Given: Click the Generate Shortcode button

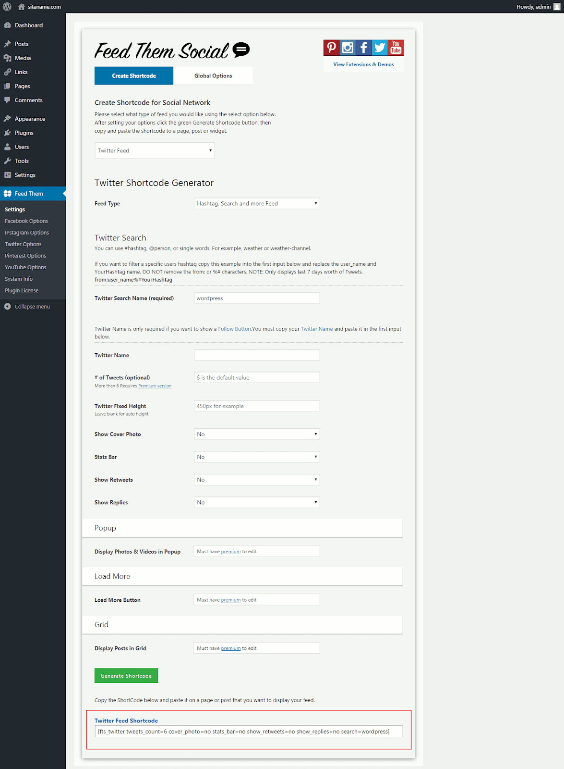Looking at the screenshot, I should pyautogui.click(x=126, y=676).
